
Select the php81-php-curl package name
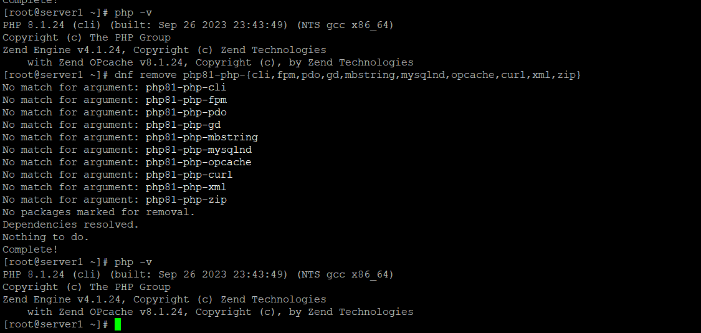(x=189, y=175)
